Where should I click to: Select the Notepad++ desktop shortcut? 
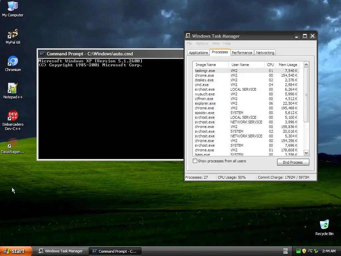[x=13, y=91]
